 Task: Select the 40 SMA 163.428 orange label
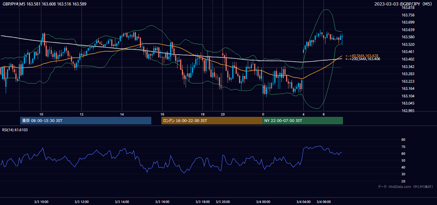point(362,56)
